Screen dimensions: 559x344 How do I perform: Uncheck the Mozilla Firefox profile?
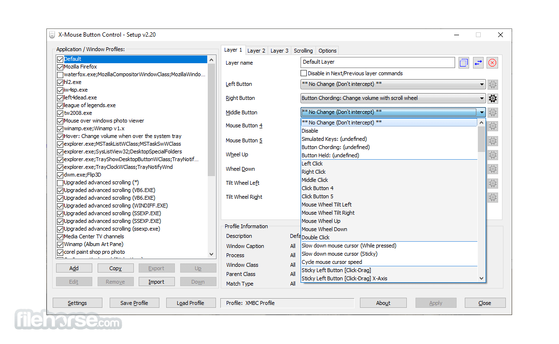point(60,67)
